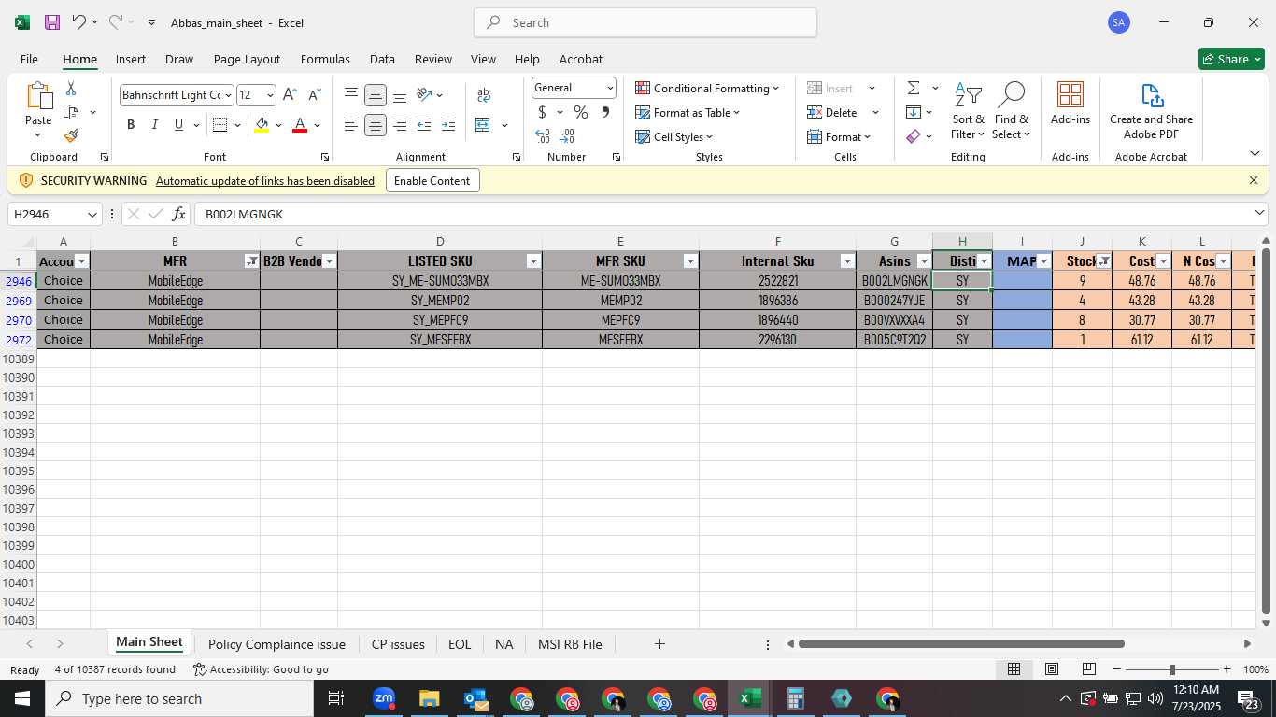Open Conditional Formatting
This screenshot has width=1276, height=717.
[707, 88]
